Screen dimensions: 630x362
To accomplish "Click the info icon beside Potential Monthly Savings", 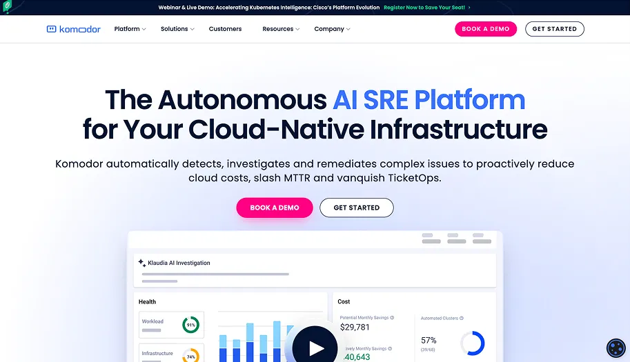I will 392,317.
